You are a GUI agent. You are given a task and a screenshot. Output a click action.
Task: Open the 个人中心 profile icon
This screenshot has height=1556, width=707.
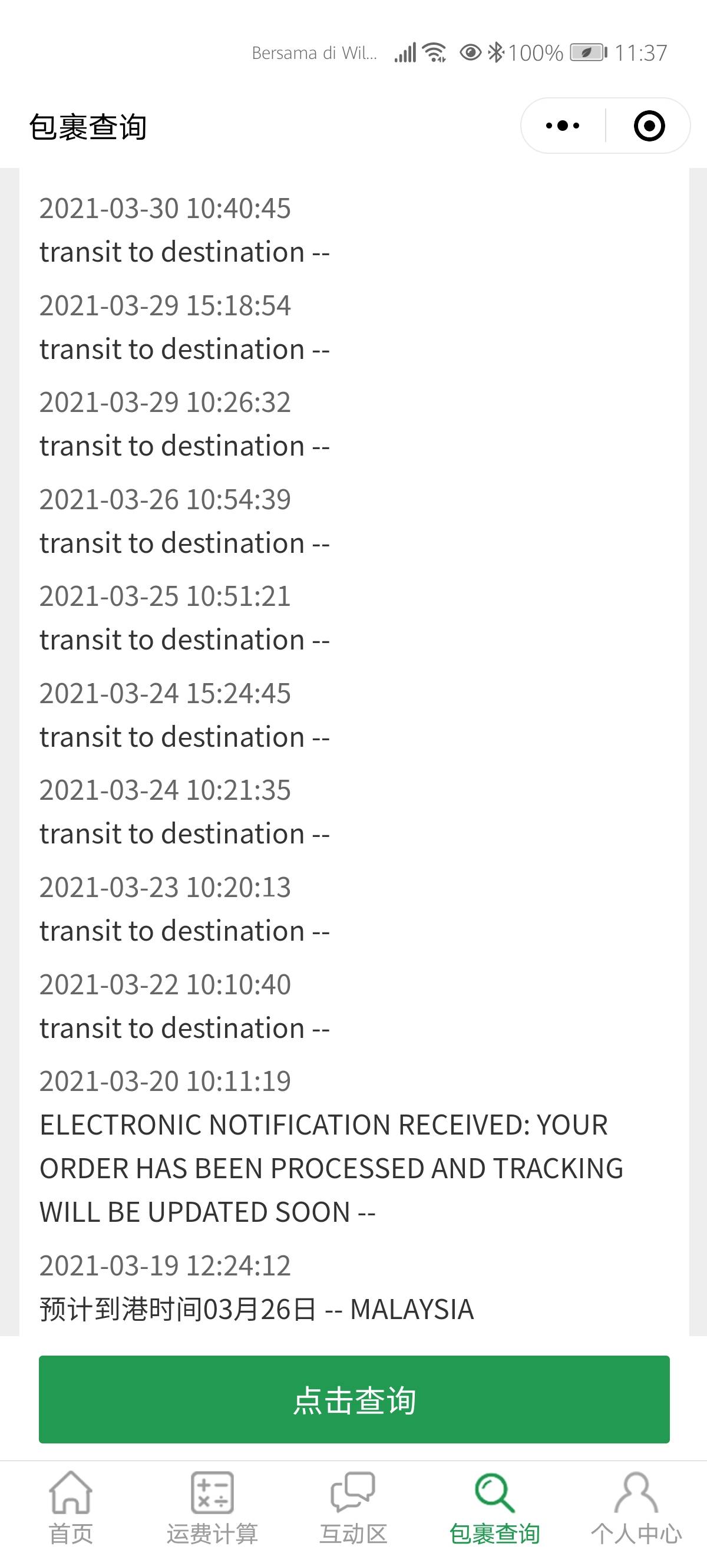(x=636, y=1492)
